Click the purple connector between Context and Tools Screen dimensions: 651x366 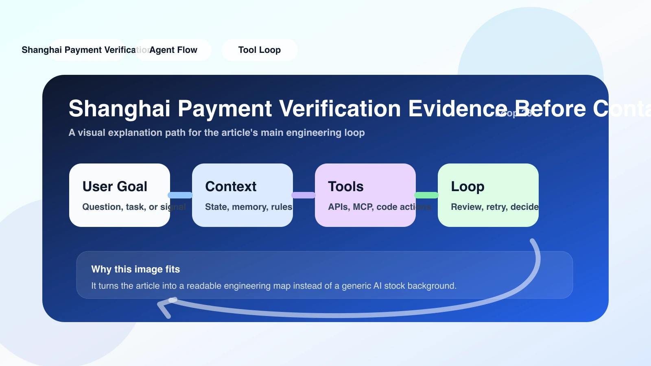click(304, 195)
